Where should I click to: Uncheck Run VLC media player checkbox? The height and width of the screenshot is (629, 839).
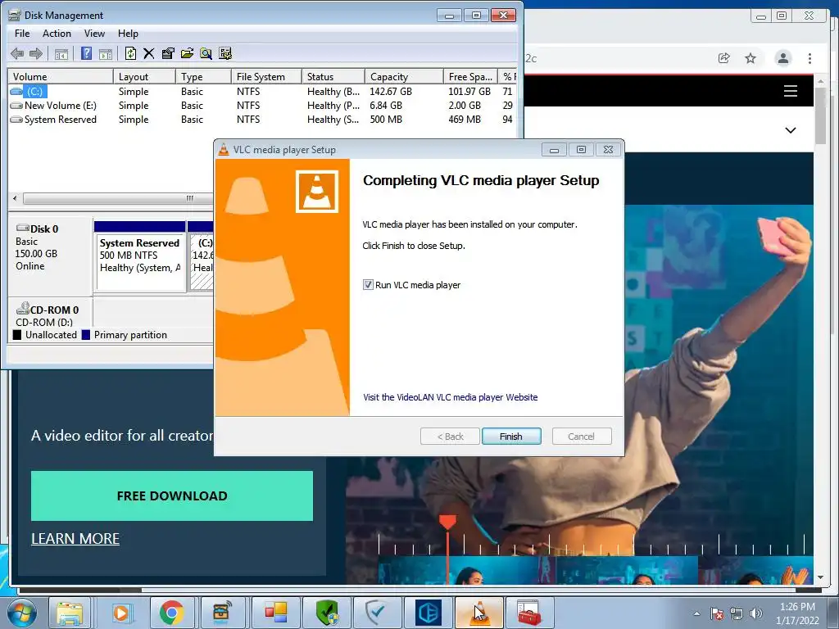(x=368, y=285)
